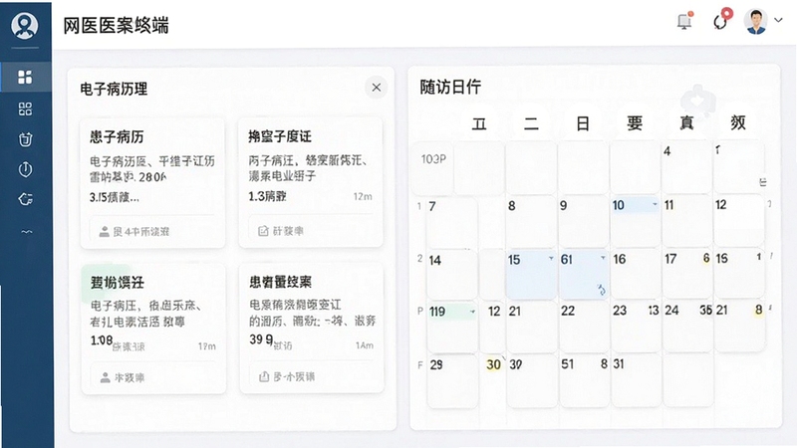Select highlighted calendar day 10
Image resolution: width=797 pixels, height=448 pixels.
coord(635,221)
